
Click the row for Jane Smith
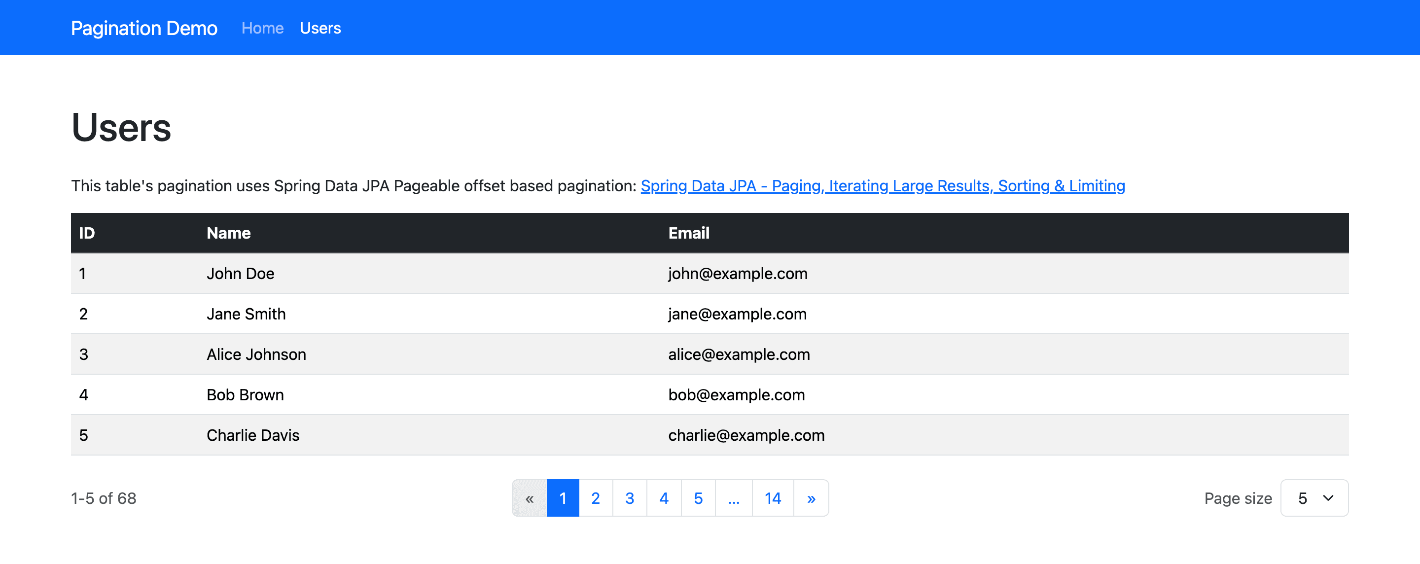pos(246,314)
